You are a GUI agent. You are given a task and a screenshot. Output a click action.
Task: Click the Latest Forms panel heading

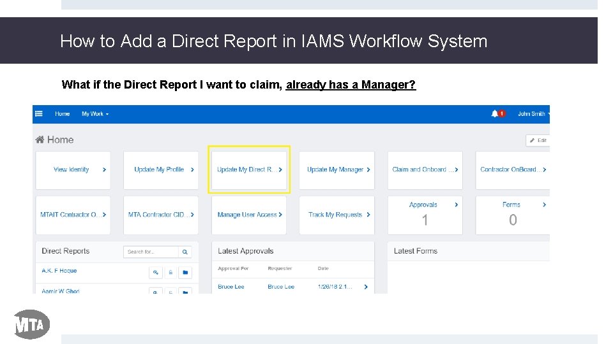point(416,251)
